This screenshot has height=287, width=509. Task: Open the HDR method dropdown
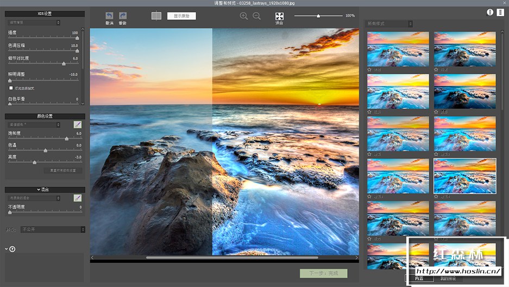pyautogui.click(x=34, y=22)
